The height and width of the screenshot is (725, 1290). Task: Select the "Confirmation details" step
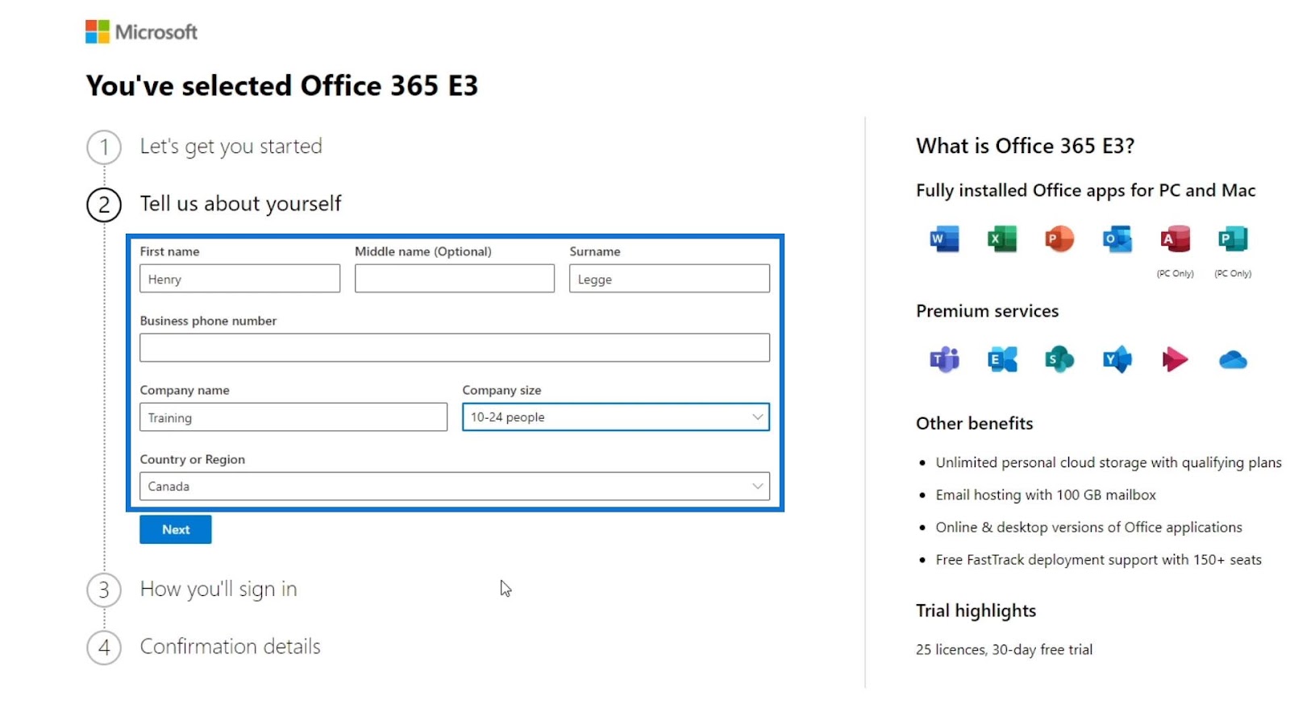[231, 646]
